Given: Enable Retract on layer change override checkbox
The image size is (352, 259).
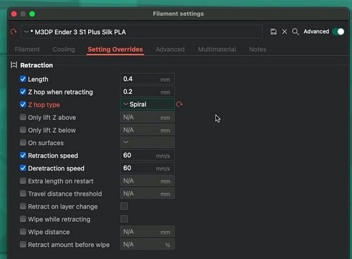Looking at the screenshot, I should (23, 206).
